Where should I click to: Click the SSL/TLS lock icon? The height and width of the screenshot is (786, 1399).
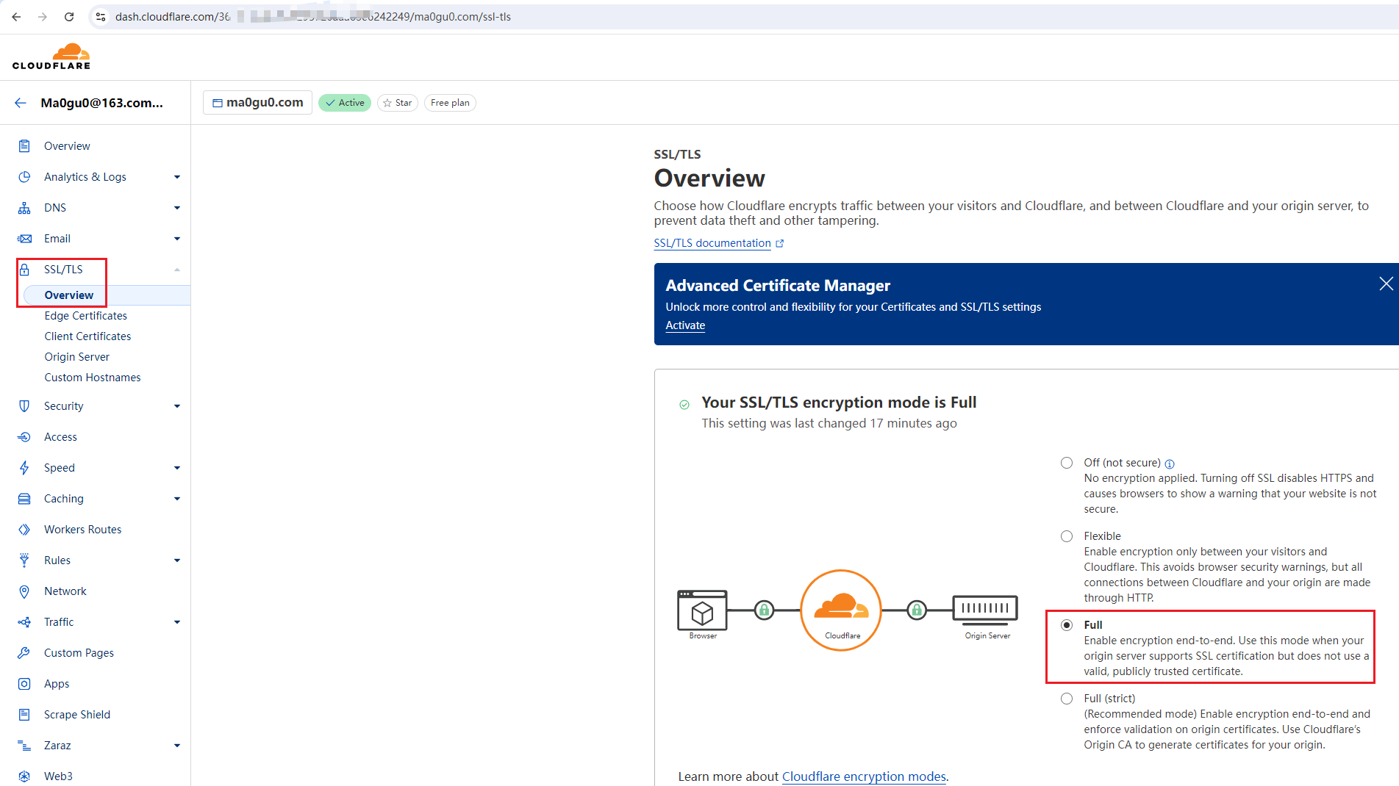point(24,270)
